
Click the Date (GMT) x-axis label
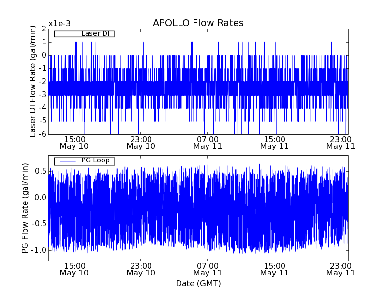pos(198,283)
